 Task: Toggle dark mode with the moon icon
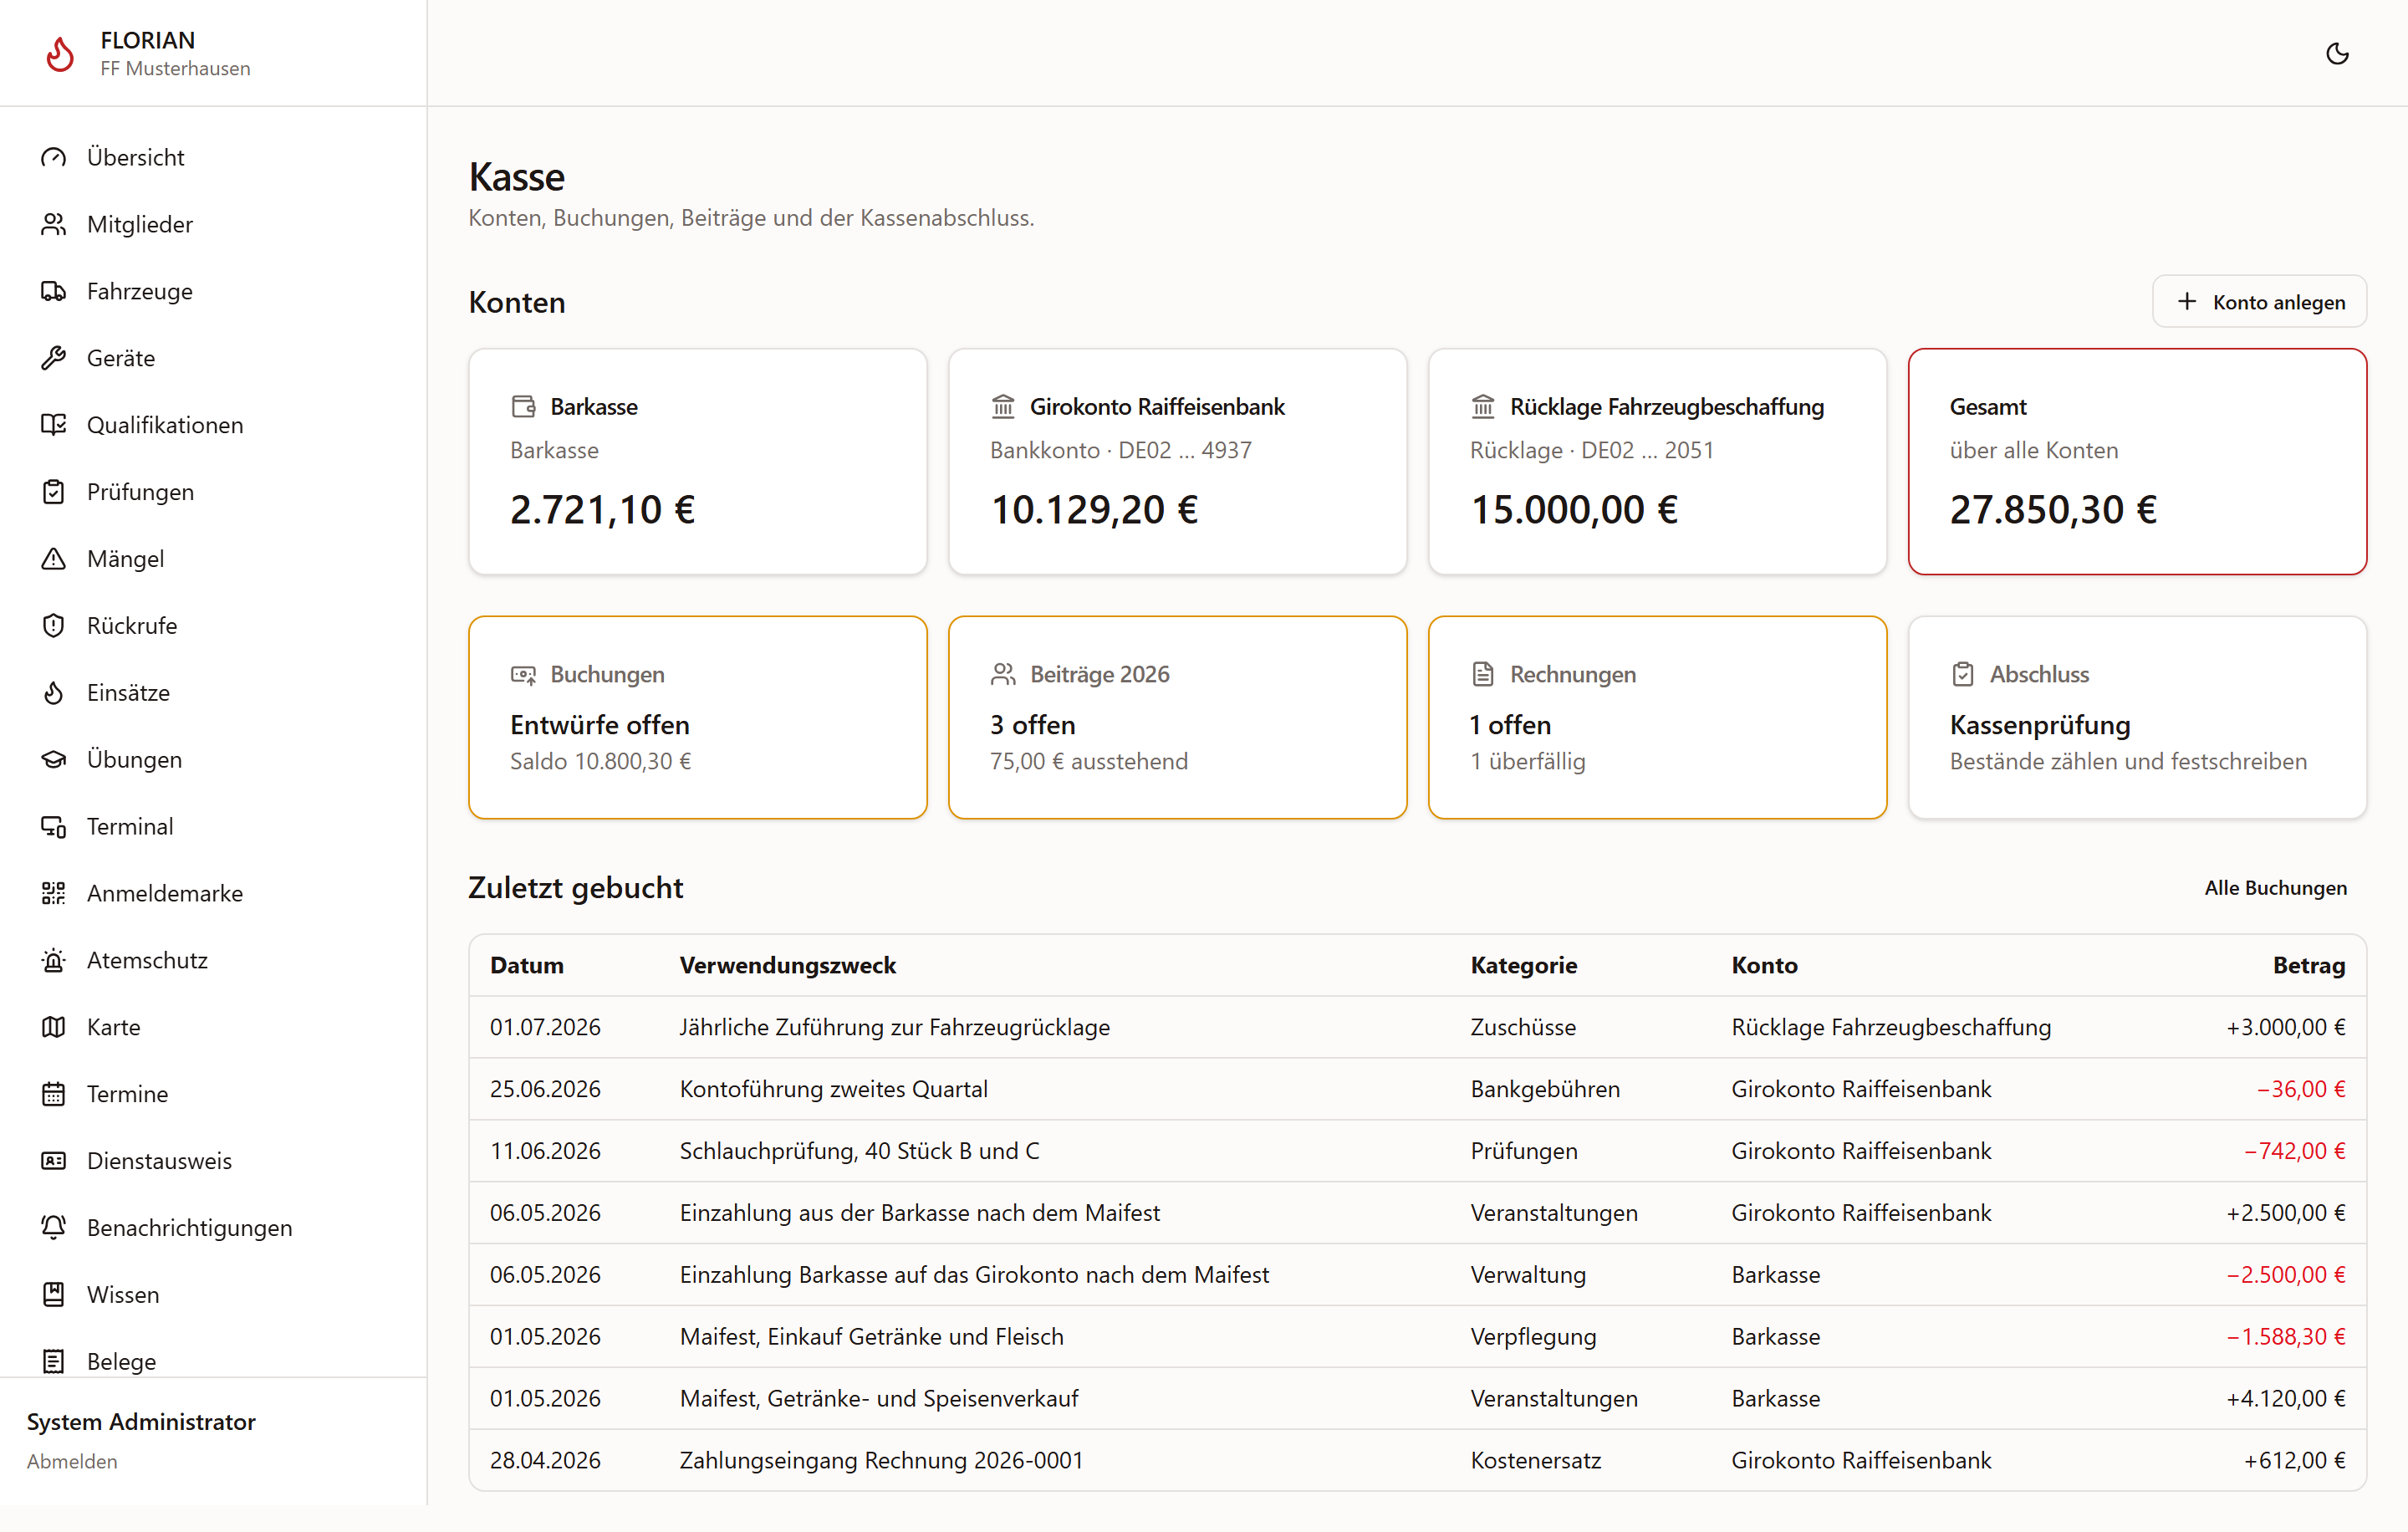[2337, 53]
